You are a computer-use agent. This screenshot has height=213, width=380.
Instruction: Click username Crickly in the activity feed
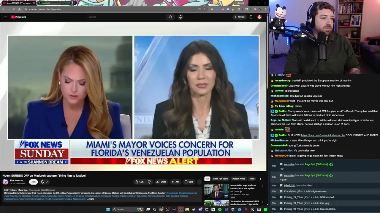[x=288, y=191]
